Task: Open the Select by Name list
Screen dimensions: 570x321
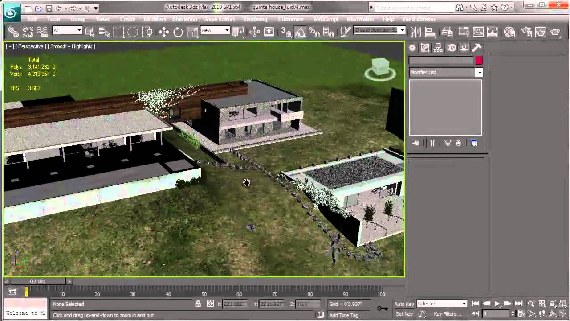Action: [x=104, y=32]
